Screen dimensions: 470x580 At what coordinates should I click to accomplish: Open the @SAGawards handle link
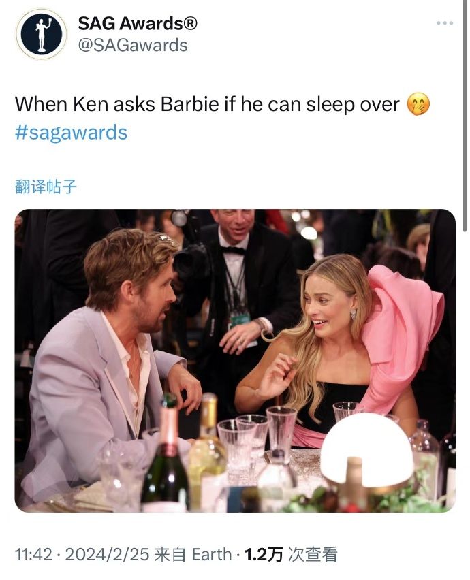(x=133, y=46)
